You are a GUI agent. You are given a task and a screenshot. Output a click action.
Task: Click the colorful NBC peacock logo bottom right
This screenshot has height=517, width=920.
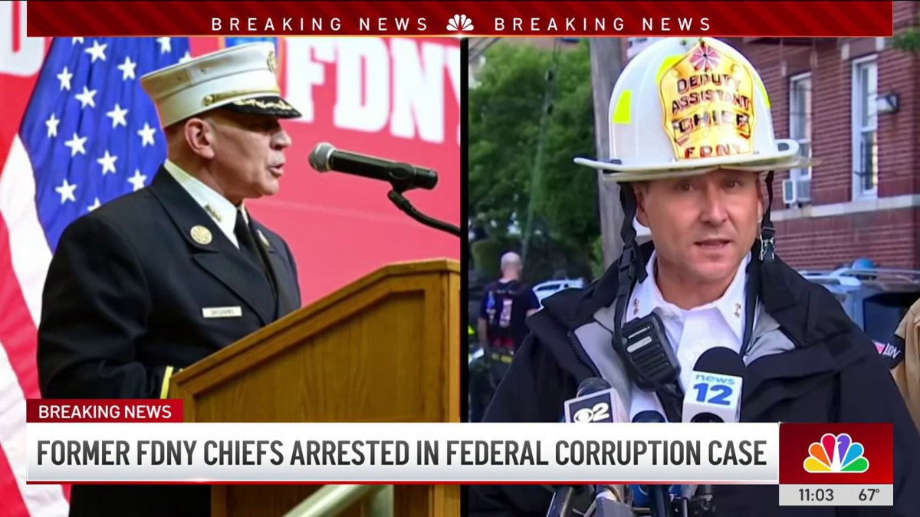tap(836, 453)
